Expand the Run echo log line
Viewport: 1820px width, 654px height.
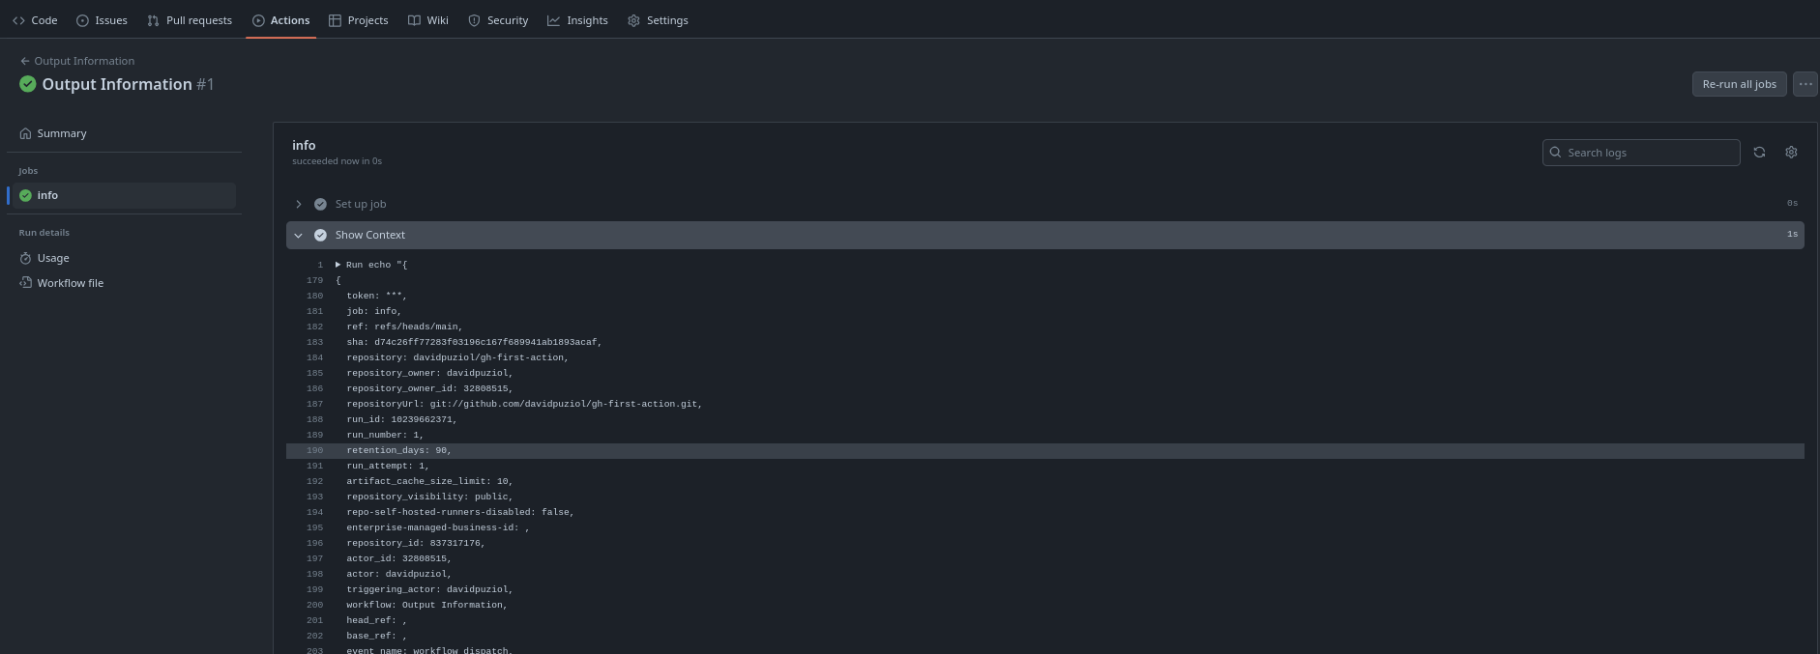338,264
